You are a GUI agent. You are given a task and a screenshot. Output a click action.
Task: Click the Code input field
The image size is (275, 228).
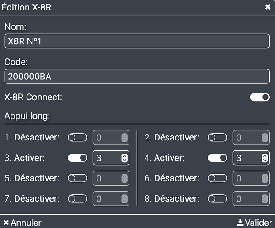pos(136,77)
